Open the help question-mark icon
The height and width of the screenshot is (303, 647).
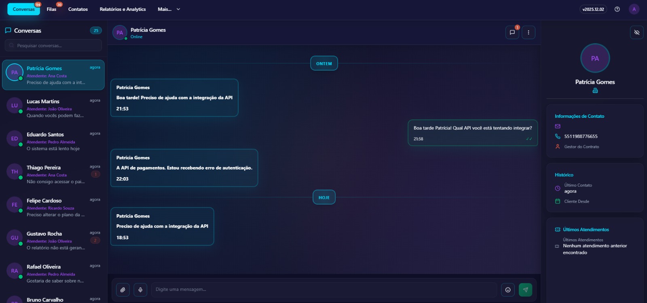(x=617, y=9)
